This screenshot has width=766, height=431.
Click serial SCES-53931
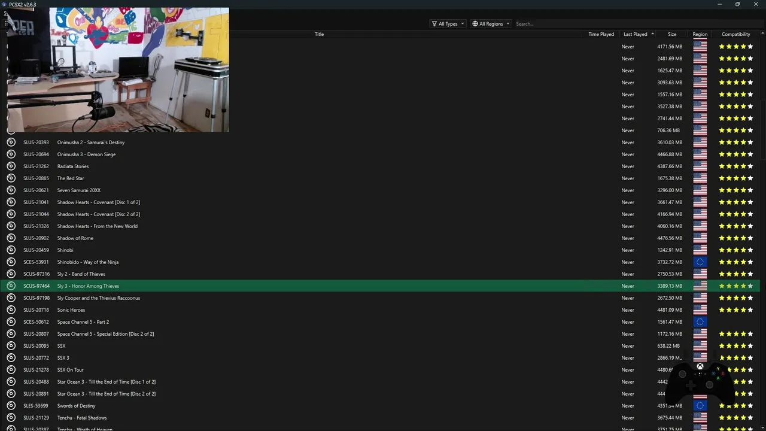tap(36, 262)
